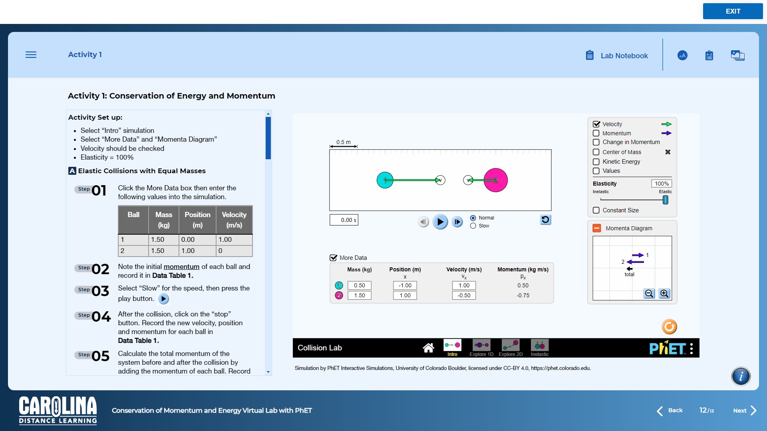Collapse the Momenta Diagram panel
Image resolution: width=767 pixels, height=431 pixels.
coord(596,228)
